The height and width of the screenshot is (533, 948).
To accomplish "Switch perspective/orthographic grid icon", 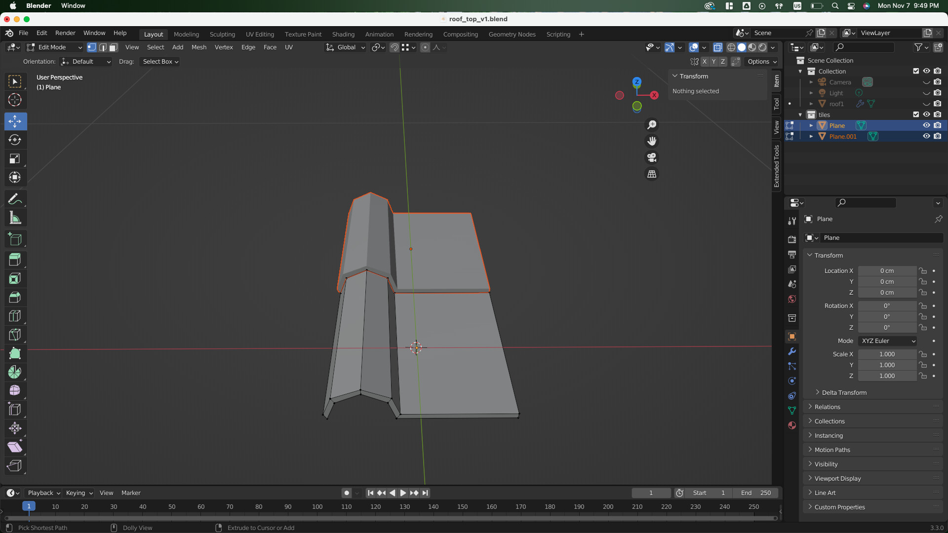I will pyautogui.click(x=652, y=174).
